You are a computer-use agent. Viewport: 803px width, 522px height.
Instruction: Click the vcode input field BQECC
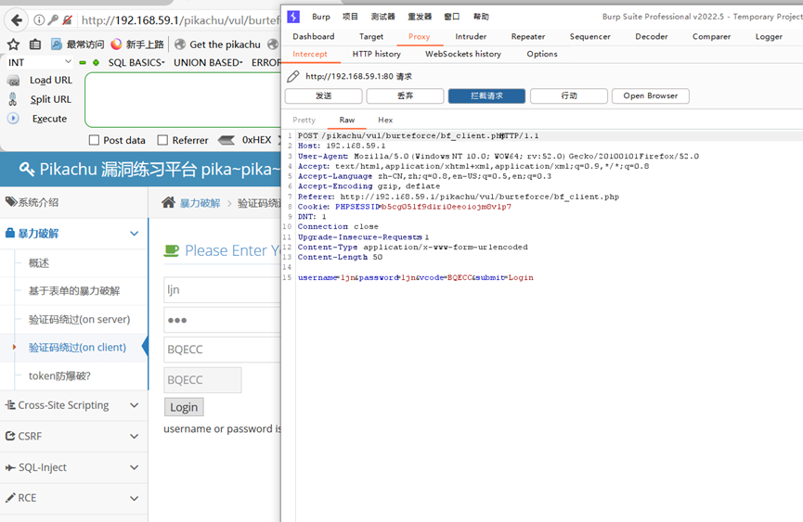pyautogui.click(x=222, y=350)
